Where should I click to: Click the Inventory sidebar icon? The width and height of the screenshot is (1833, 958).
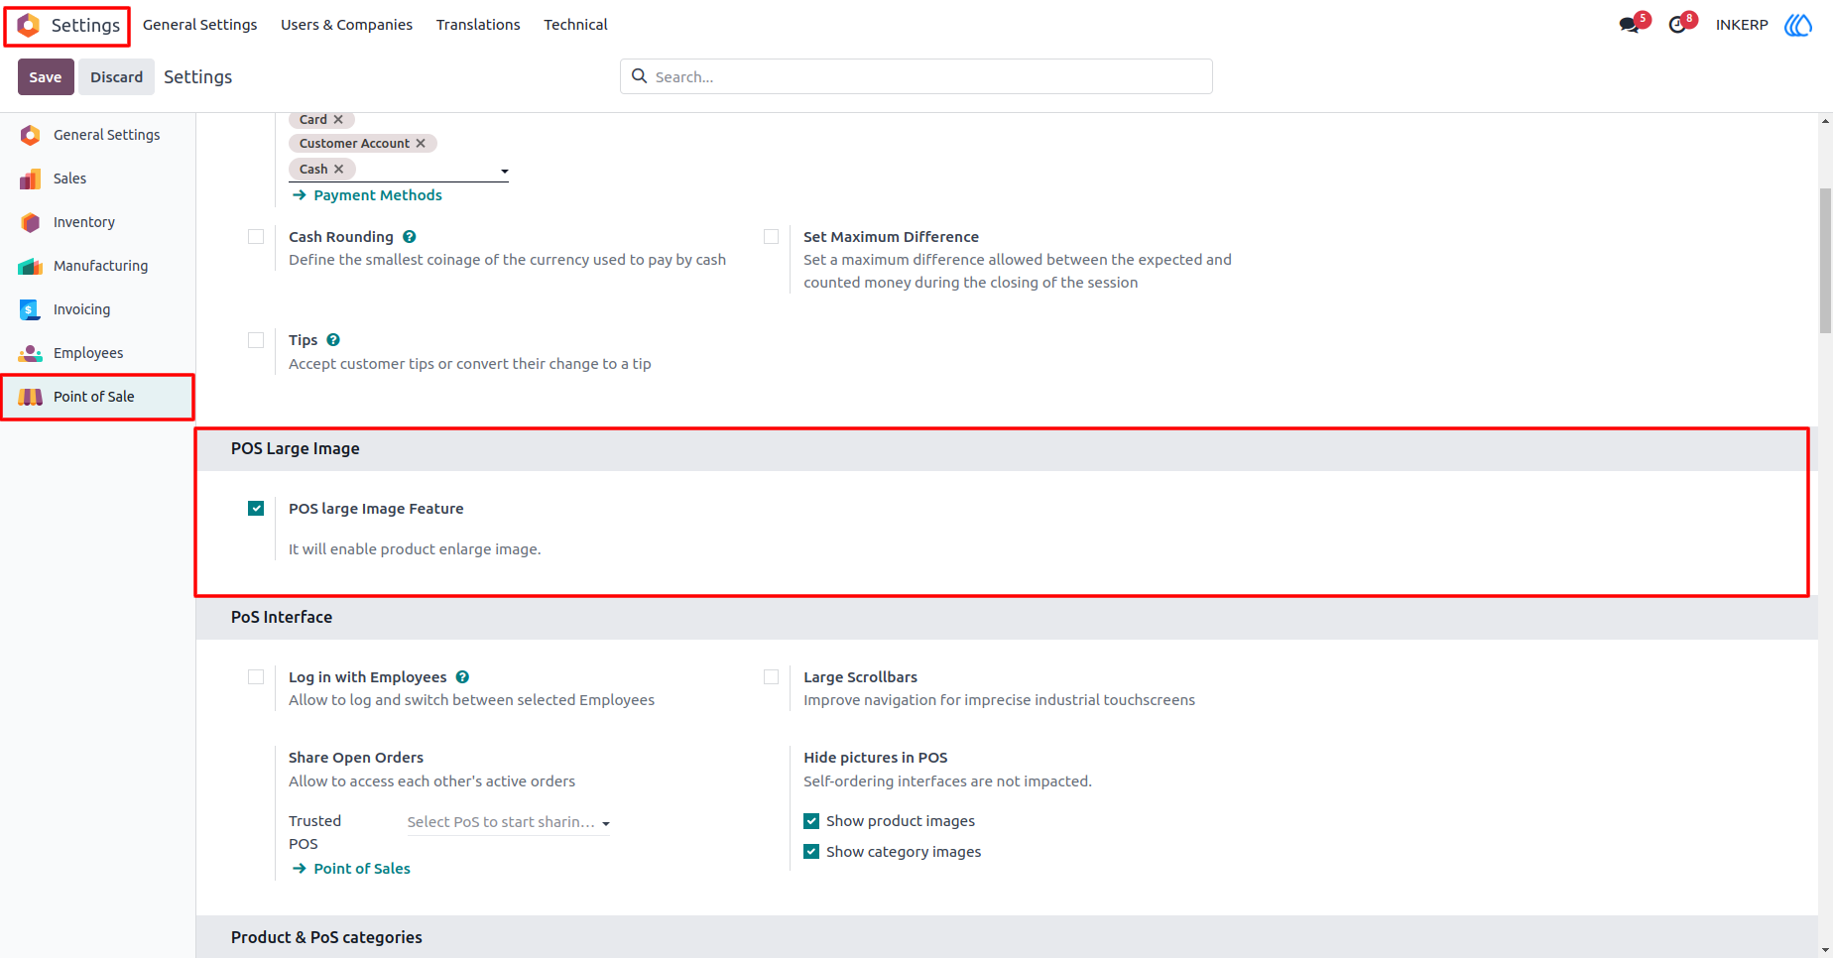point(31,222)
